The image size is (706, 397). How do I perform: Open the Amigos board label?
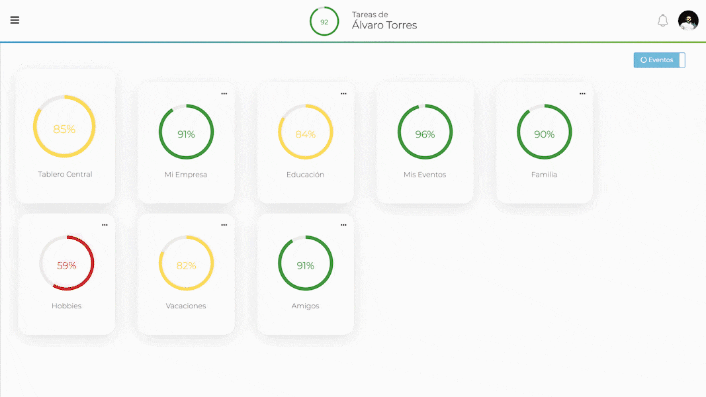305,306
